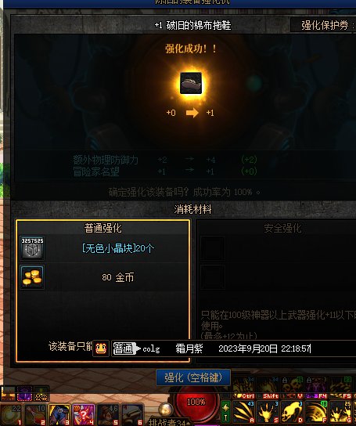Click the 强化 (空格键) reinforce button
This screenshot has height=426, width=356.
[x=193, y=377]
